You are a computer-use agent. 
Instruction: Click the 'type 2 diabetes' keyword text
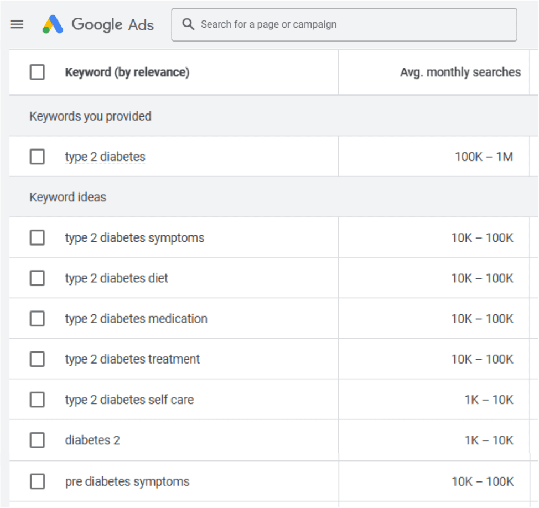(105, 157)
